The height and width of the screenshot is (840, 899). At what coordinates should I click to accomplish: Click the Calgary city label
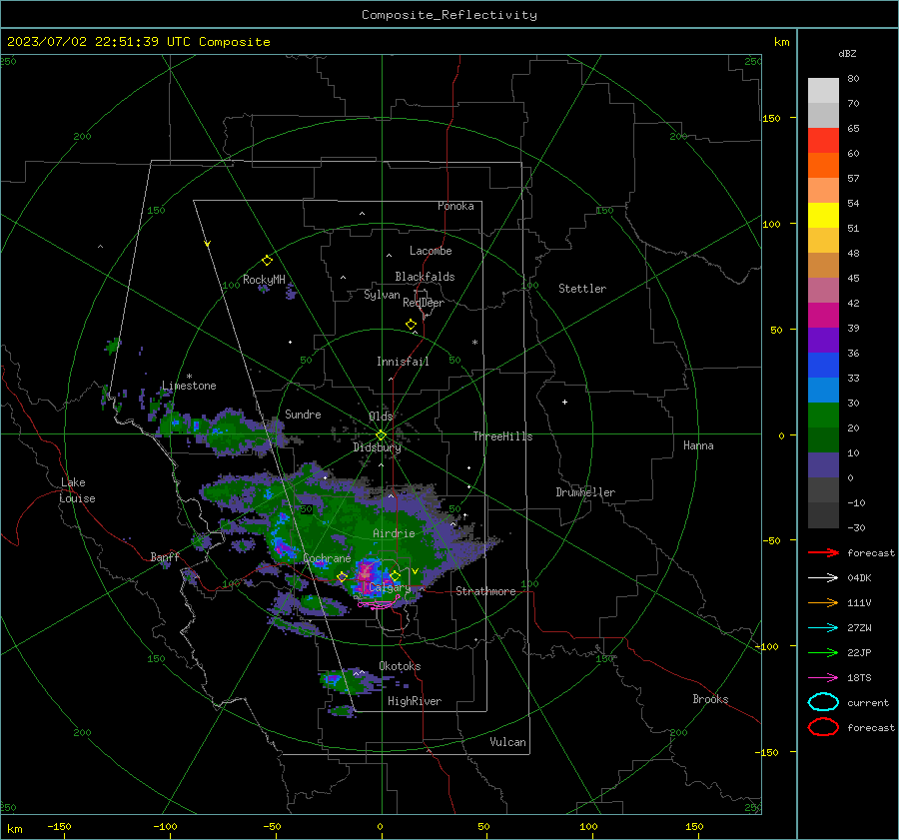point(390,587)
